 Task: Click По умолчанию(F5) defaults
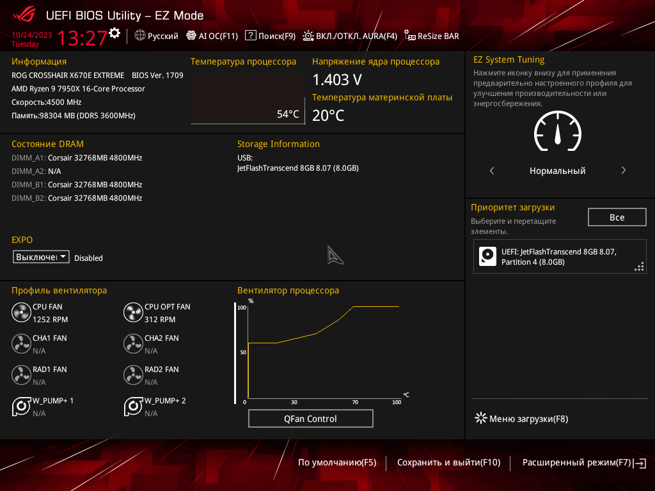point(337,462)
